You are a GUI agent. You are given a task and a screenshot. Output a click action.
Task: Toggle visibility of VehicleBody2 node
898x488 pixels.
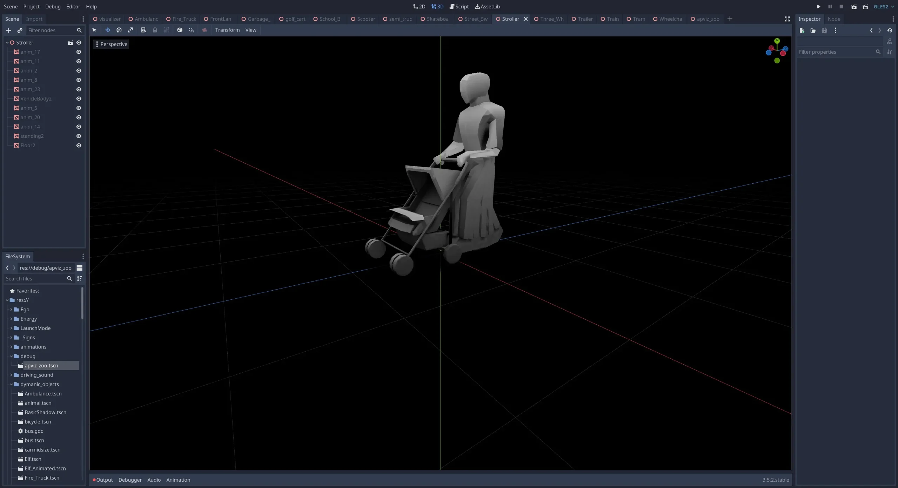pyautogui.click(x=79, y=99)
